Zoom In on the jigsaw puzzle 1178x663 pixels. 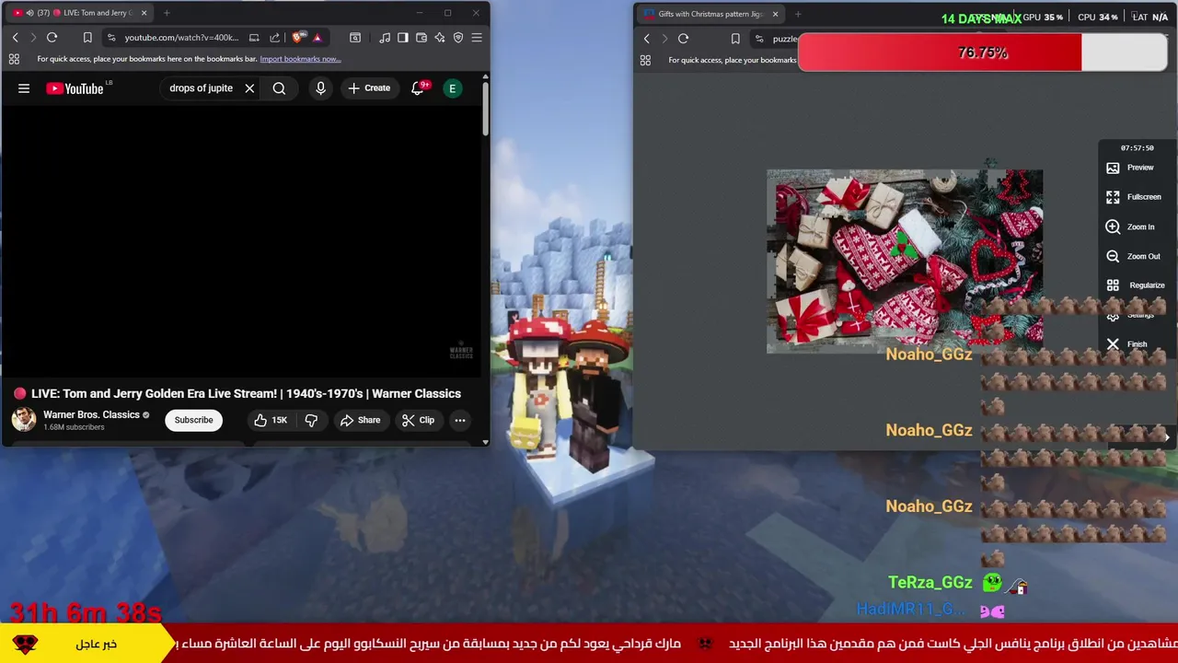[1130, 227]
